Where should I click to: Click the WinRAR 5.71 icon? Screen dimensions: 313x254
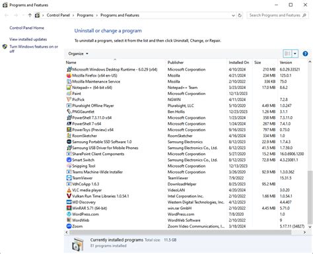pos(69,208)
